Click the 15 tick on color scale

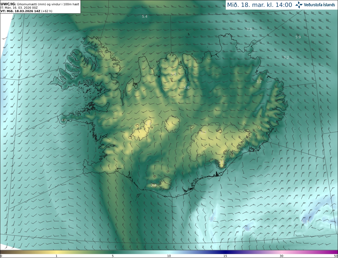tap(225, 256)
